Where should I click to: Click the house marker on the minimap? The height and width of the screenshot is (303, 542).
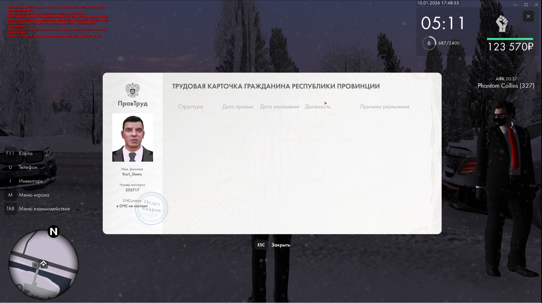[43, 264]
